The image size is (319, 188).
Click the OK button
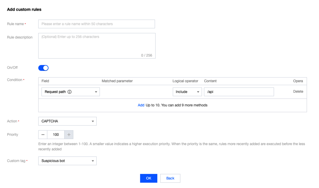tap(149, 178)
